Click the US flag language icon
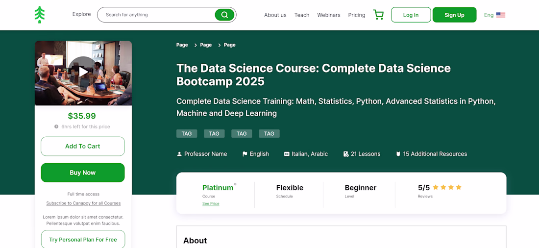Image resolution: width=539 pixels, height=248 pixels. point(501,15)
